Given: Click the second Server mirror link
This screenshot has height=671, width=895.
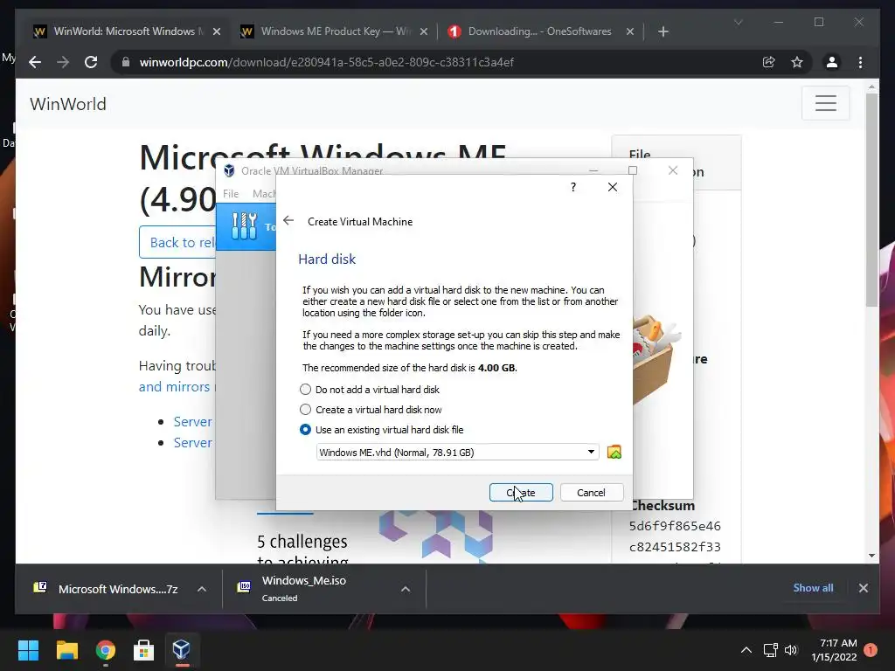Looking at the screenshot, I should pyautogui.click(x=193, y=442).
